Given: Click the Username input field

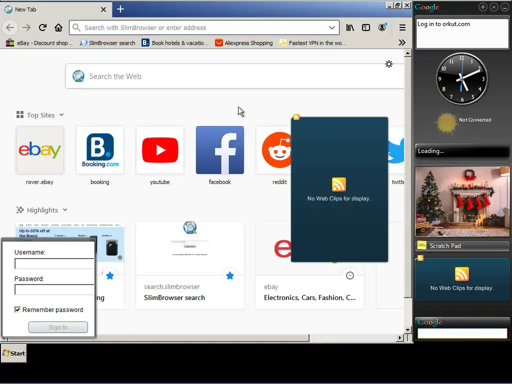Looking at the screenshot, I should point(54,263).
